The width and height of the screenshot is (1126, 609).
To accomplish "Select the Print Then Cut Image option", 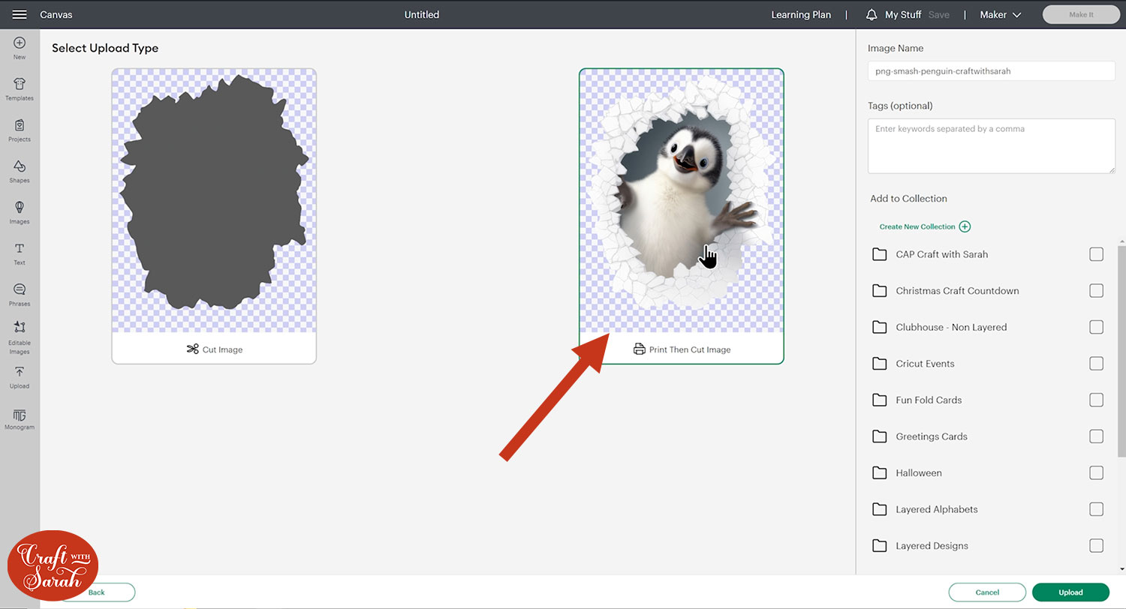I will coord(682,216).
